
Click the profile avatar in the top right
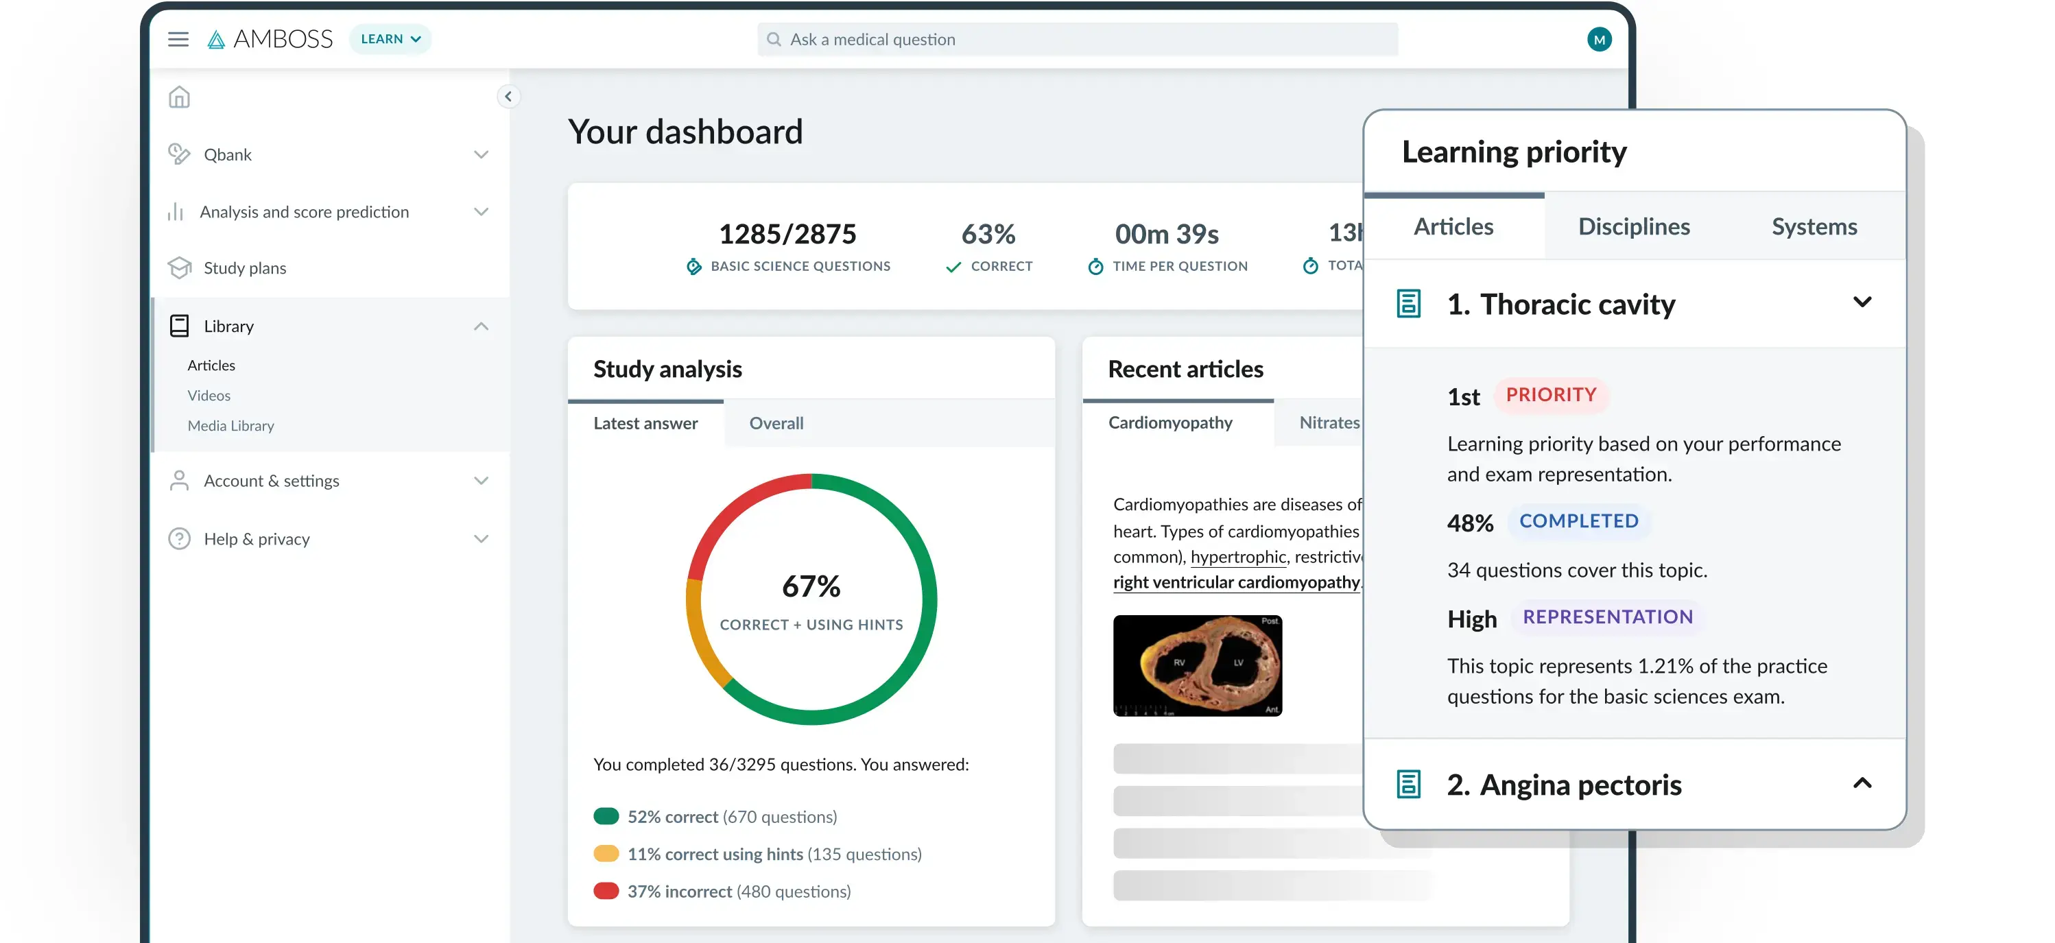tap(1600, 38)
